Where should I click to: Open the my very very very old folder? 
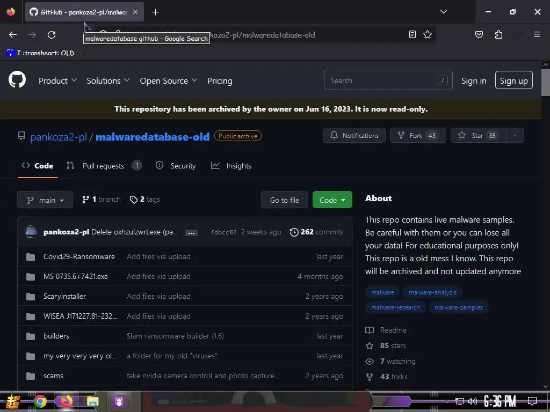(80, 356)
